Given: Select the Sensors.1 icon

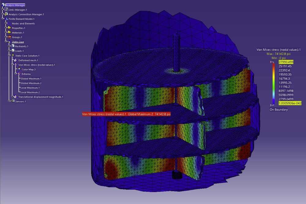Looking at the screenshot, I should (13, 101).
